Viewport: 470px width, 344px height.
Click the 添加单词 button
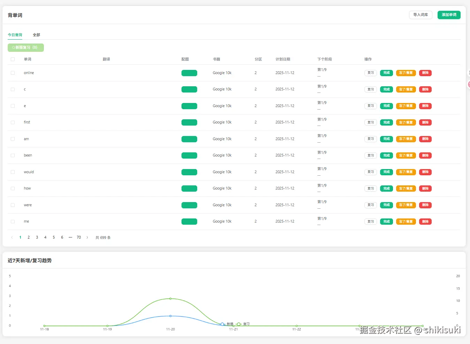click(449, 15)
